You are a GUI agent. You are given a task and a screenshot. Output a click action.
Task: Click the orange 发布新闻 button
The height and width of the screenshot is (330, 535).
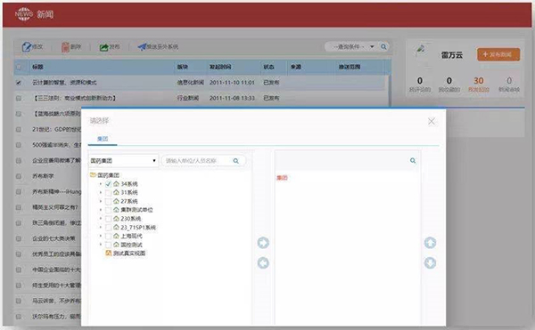pyautogui.click(x=498, y=54)
